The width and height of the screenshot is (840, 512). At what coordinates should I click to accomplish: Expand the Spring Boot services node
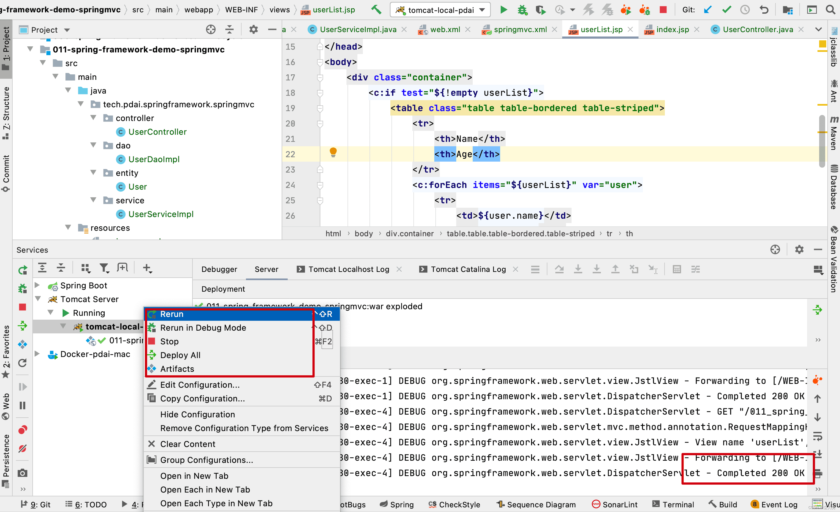click(x=38, y=285)
